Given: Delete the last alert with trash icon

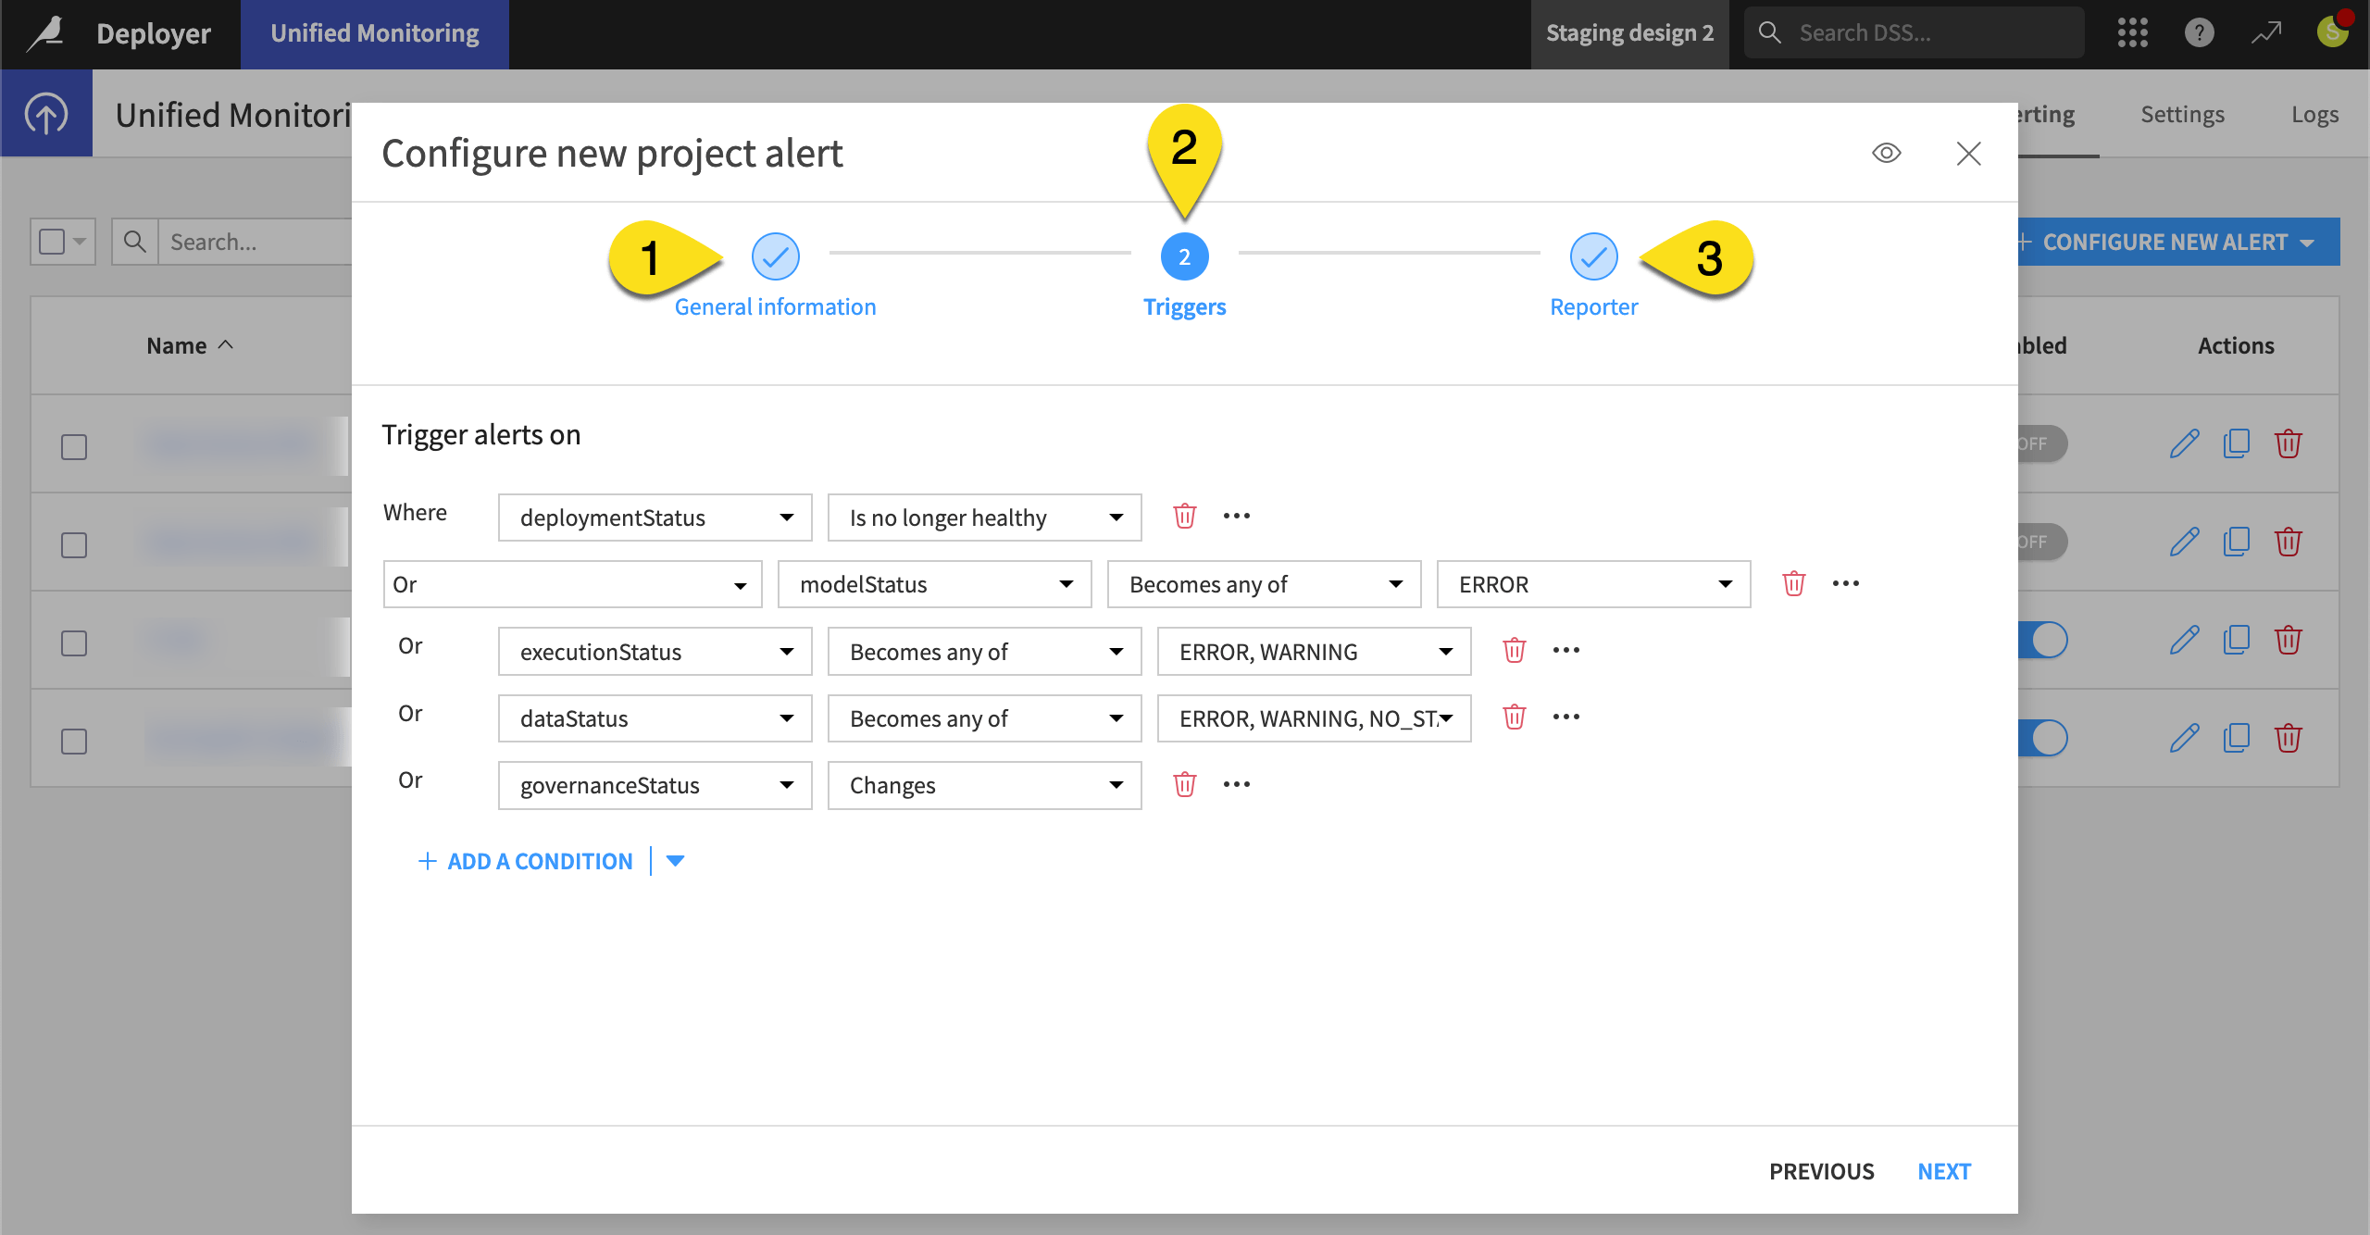Looking at the screenshot, I should pos(2289,738).
